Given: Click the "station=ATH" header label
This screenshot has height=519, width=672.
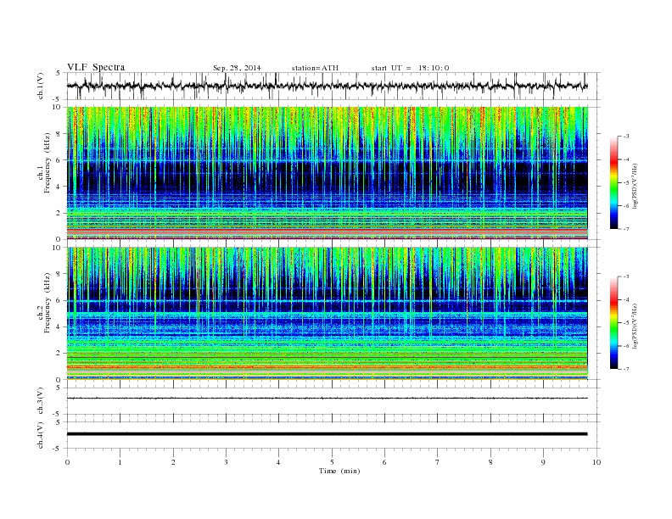Looking at the screenshot, I should coord(315,68).
